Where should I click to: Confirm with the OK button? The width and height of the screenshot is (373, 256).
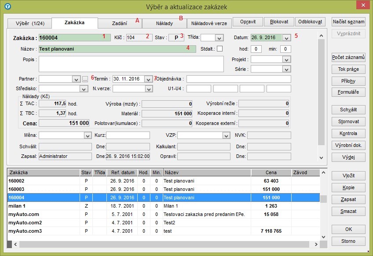pos(348,229)
